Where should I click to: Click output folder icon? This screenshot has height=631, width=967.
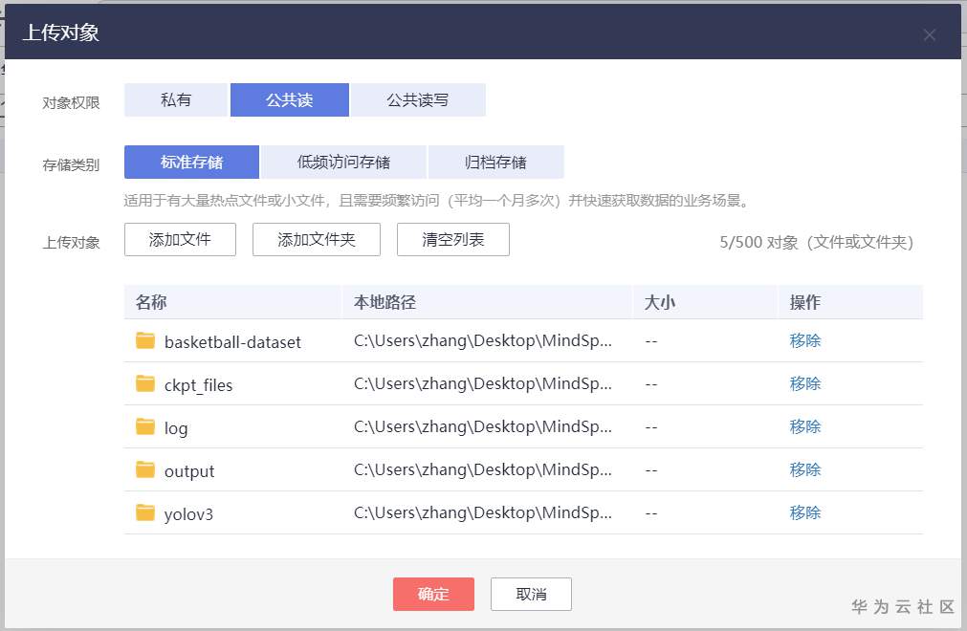tap(145, 469)
